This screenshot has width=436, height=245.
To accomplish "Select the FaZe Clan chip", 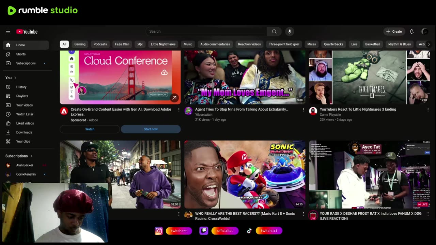I will (122, 44).
